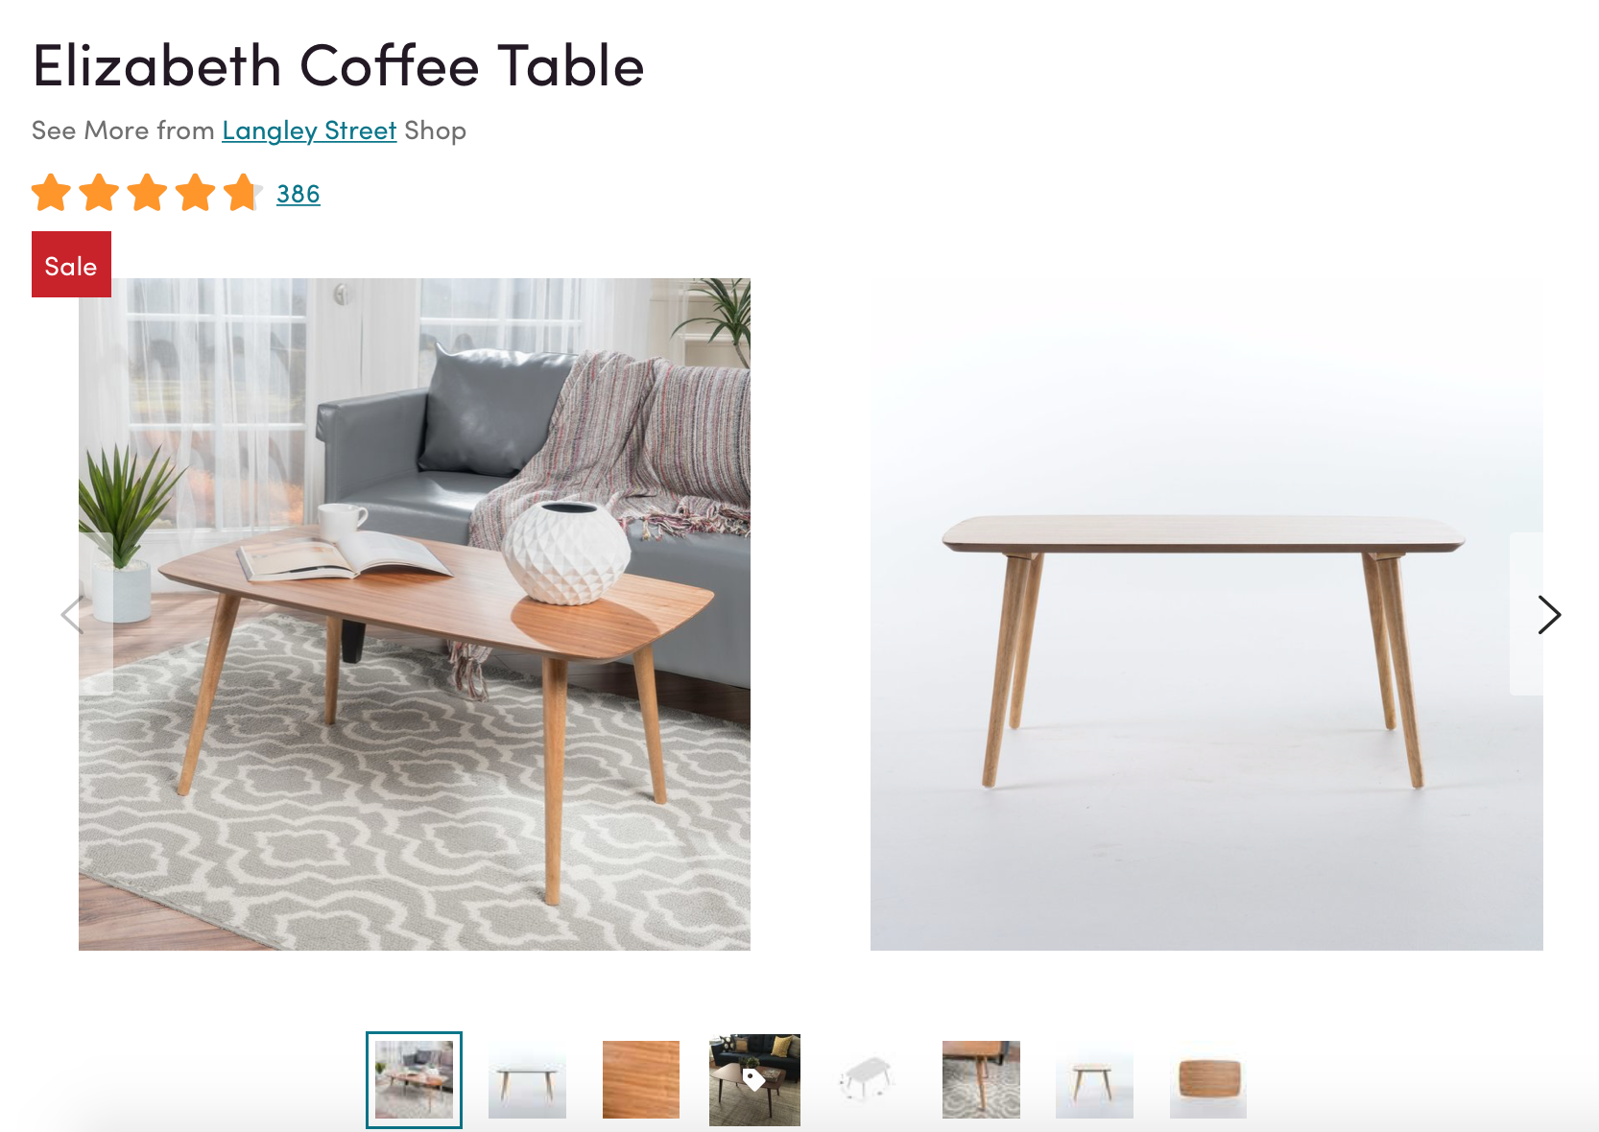Select the wood grain close-up swatch thumbnail

coord(641,1080)
